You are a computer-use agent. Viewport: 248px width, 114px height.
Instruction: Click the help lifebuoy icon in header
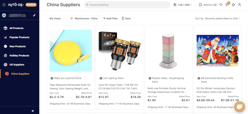click(233, 5)
